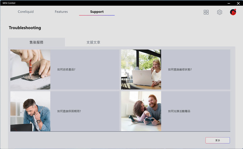Image resolution: width=243 pixels, height=149 pixels.
Task: Switch to the Coreliquid tab
Action: 26,11
